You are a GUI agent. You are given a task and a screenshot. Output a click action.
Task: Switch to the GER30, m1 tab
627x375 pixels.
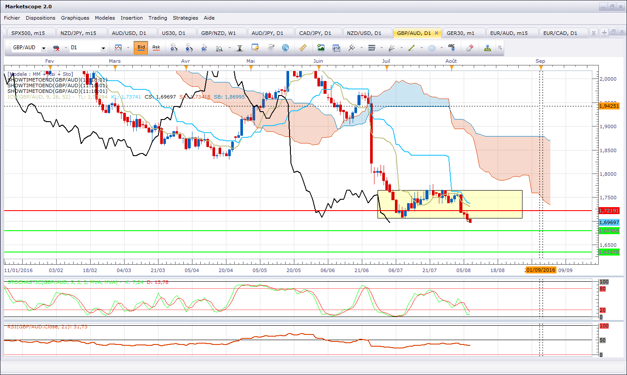point(463,33)
